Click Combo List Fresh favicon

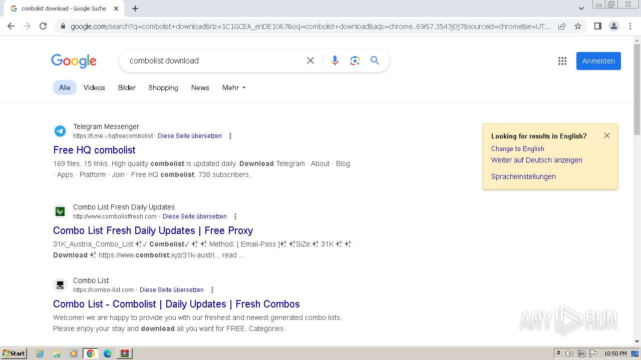[60, 211]
